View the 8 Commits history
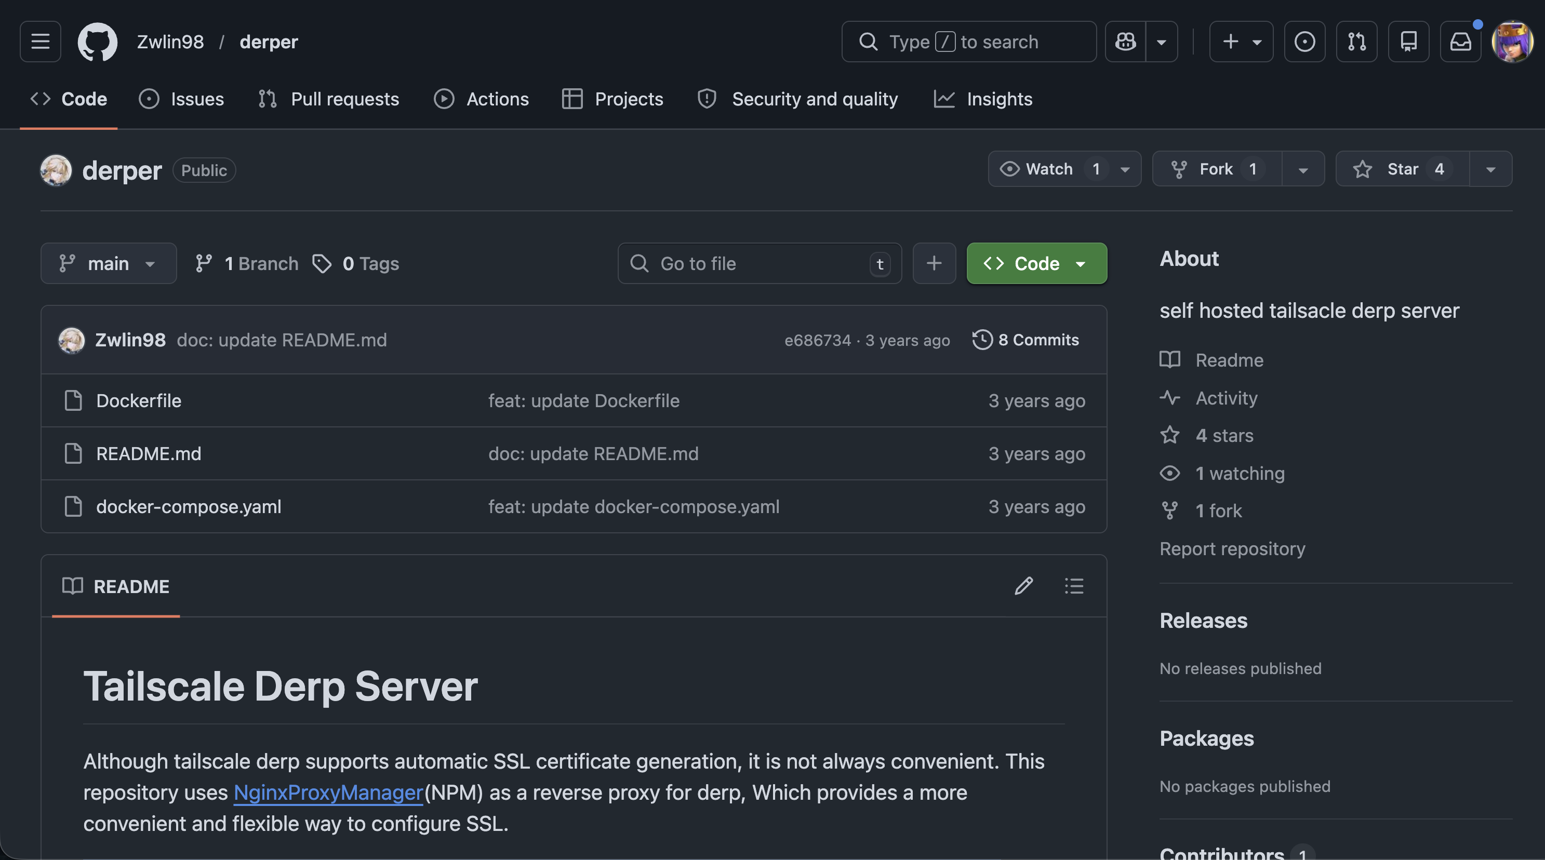1545x860 pixels. (x=1025, y=340)
